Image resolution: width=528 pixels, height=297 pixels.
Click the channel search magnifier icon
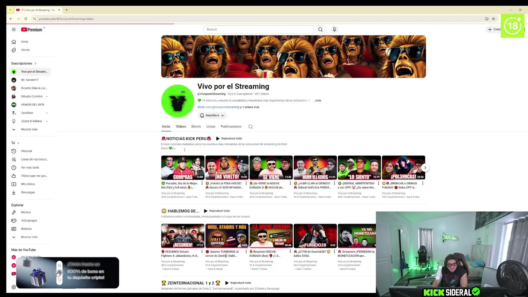pyautogui.click(x=250, y=127)
